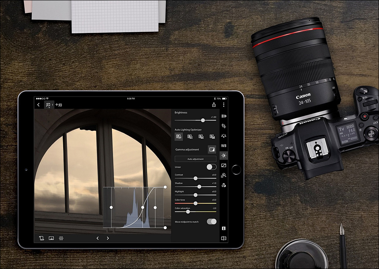Open the recipe scroll icon
This screenshot has height=269, width=379.
41,238
